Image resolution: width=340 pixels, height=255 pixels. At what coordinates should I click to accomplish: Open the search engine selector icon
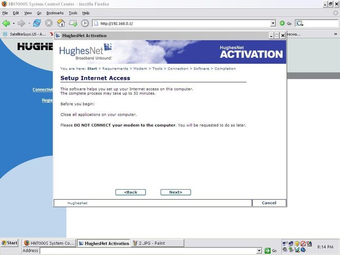300,23
